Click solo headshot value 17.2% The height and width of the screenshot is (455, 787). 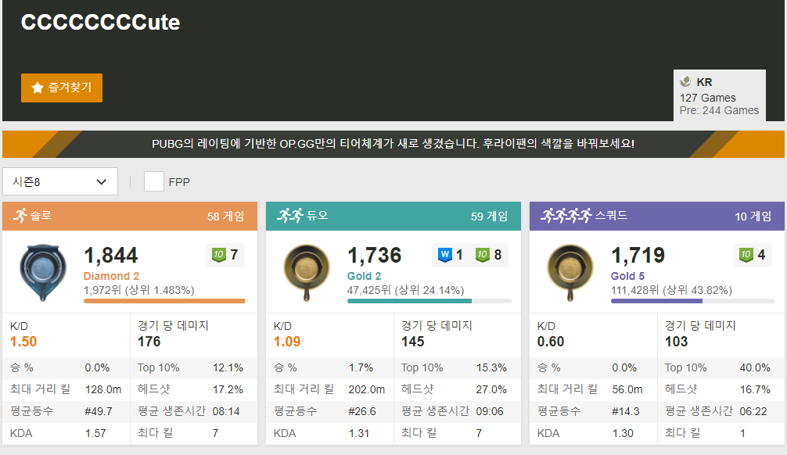click(228, 389)
